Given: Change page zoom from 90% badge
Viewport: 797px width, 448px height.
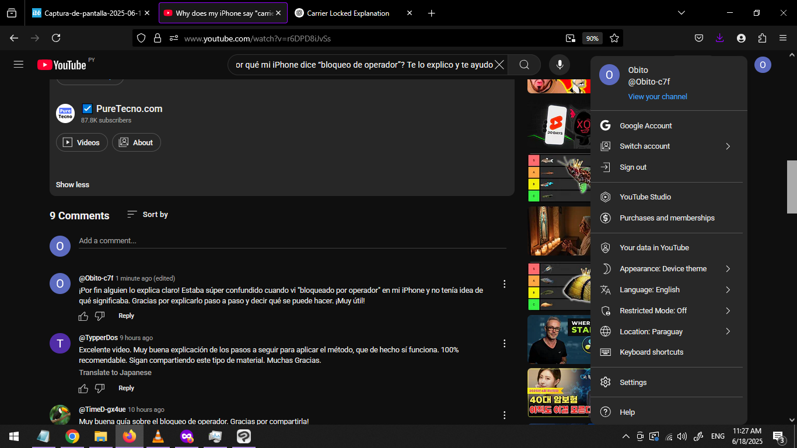Looking at the screenshot, I should coord(592,38).
